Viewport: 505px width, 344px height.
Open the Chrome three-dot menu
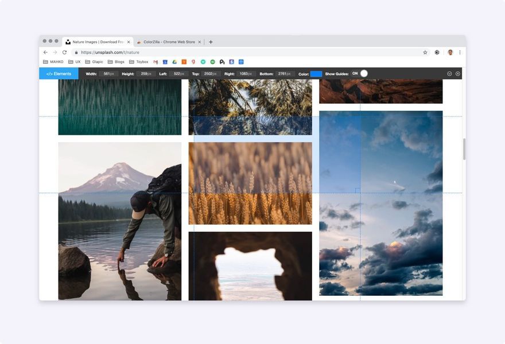[460, 52]
